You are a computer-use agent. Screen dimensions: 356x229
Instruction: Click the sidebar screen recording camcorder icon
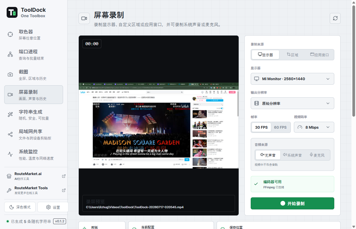[10, 95]
